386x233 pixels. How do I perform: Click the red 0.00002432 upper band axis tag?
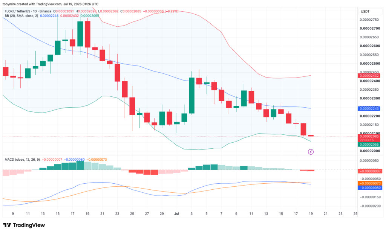(369, 75)
